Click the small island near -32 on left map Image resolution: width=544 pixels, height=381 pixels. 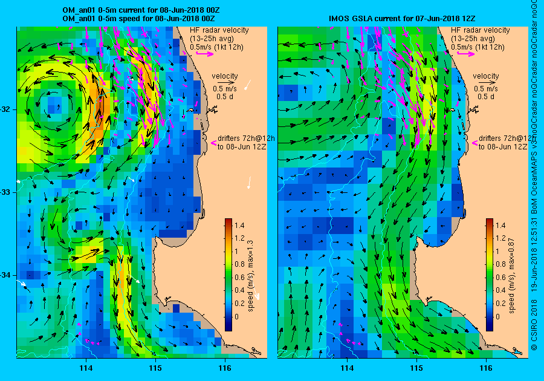point(190,110)
